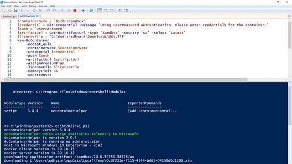This screenshot has height=164, width=292.
Task: Close the bc2022rw1.ps1 tab
Action: coord(37,16)
